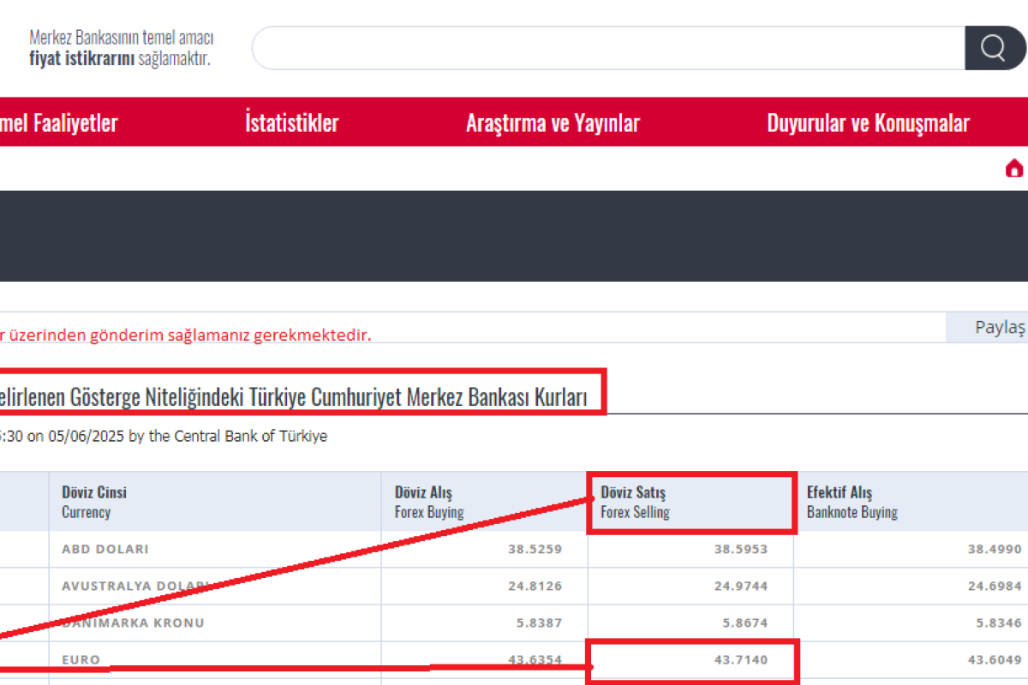
Task: Click the ABD Doları banknote value 38.4990
Action: (x=994, y=549)
